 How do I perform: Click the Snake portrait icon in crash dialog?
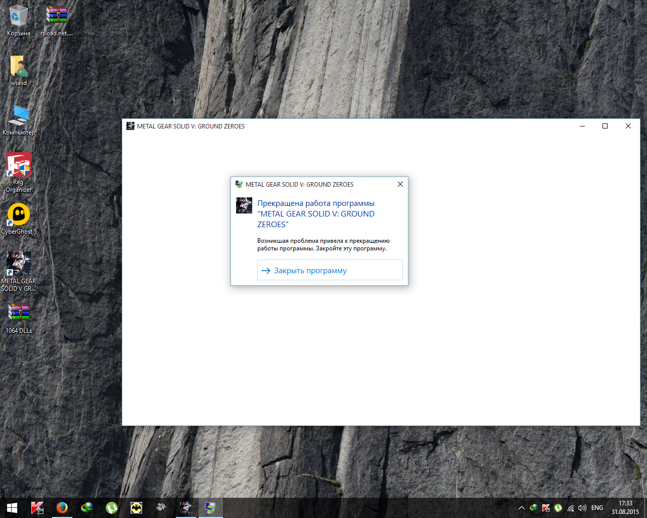(x=244, y=205)
